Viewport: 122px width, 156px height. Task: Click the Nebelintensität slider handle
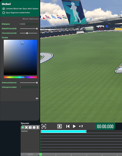point(37,29)
